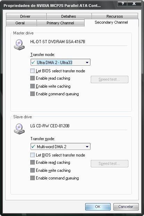Confirm with the OK button

(x=98, y=207)
